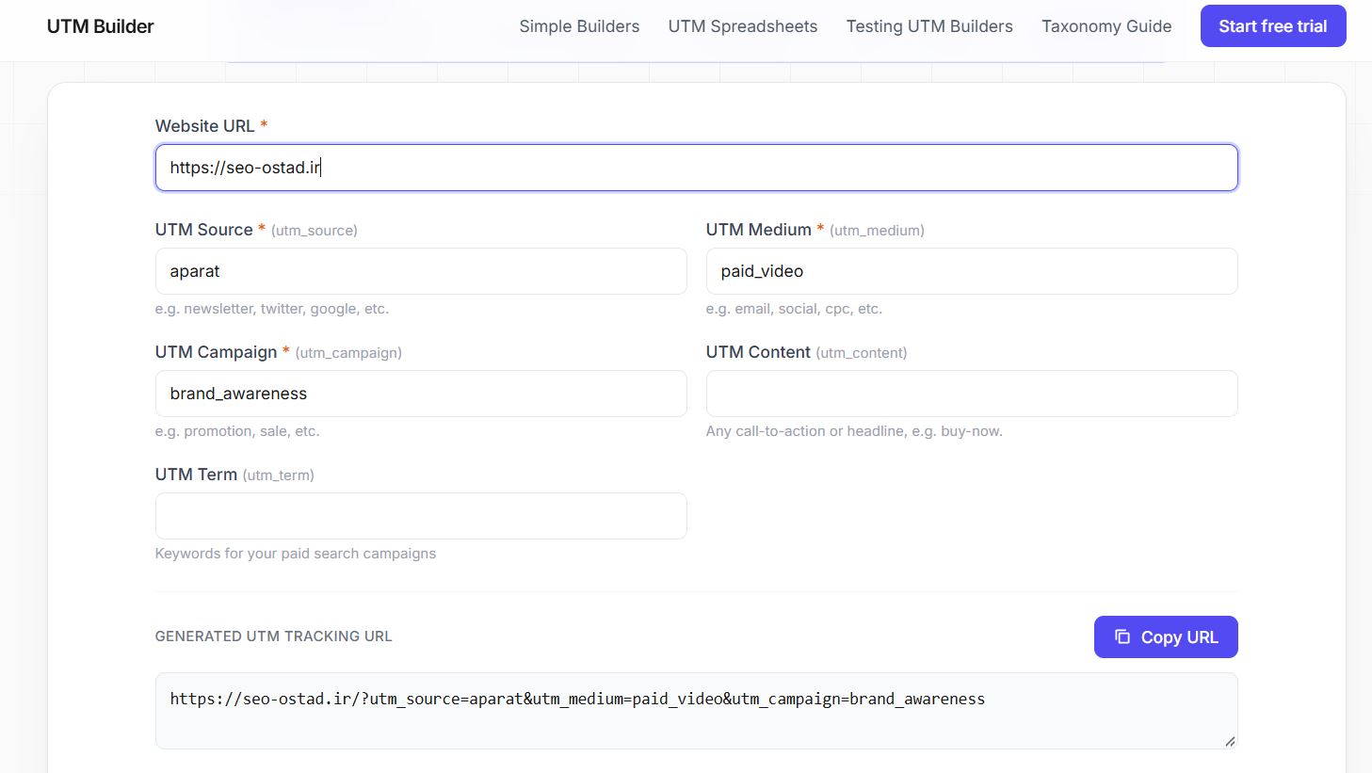
Task: Focus the empty UTM Content field
Action: pyautogui.click(x=972, y=394)
